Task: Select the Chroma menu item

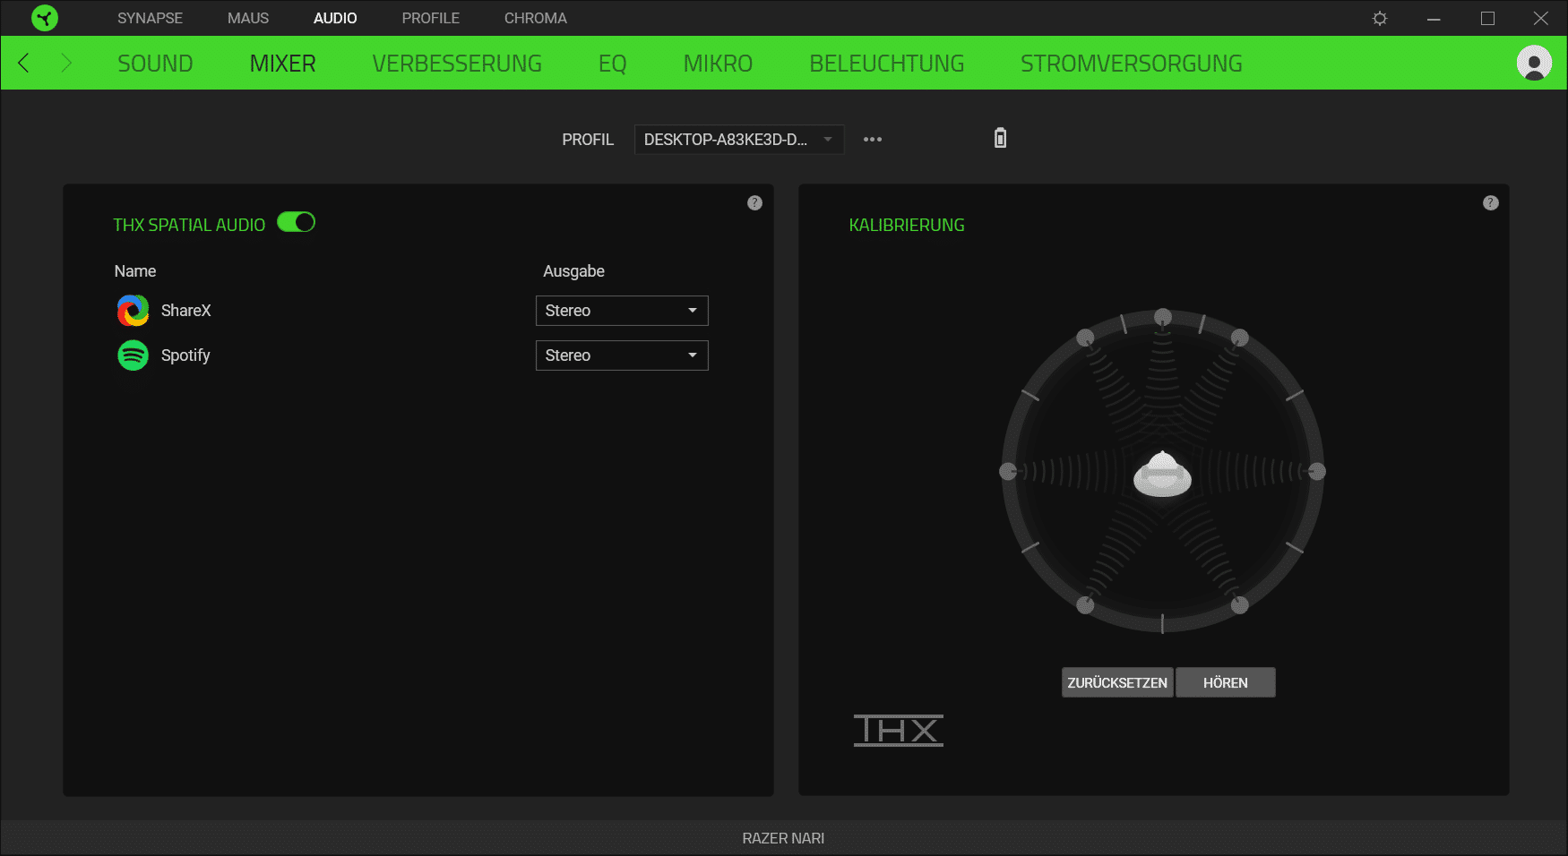Action: [535, 18]
